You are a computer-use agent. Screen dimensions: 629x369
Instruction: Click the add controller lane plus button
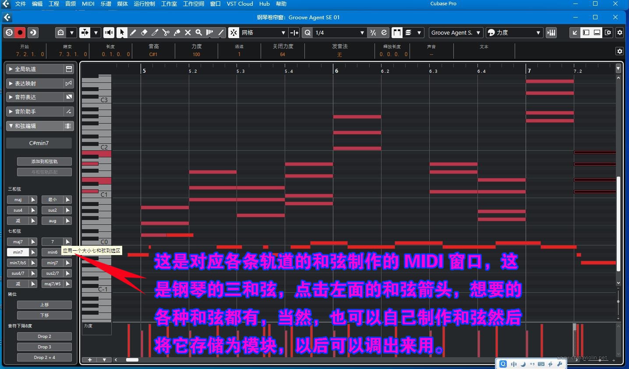pos(90,360)
